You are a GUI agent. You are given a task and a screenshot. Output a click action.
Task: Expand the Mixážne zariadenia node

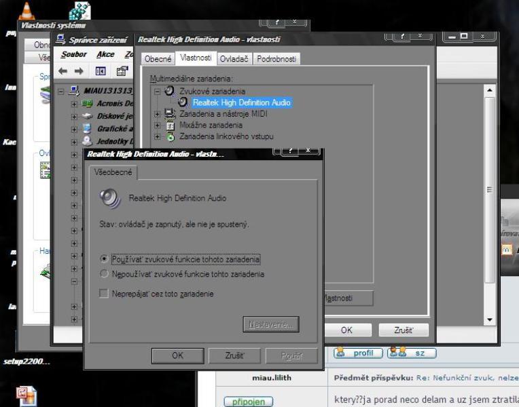coord(157,125)
